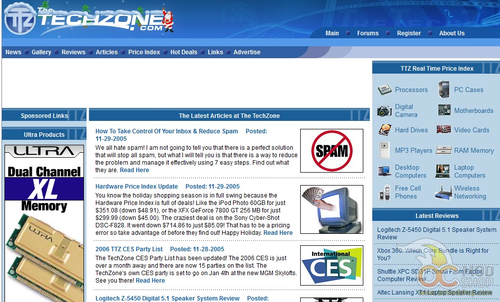The height and width of the screenshot is (302, 500).
Task: Click the Wireless Networking router icon
Action: pyautogui.click(x=443, y=193)
